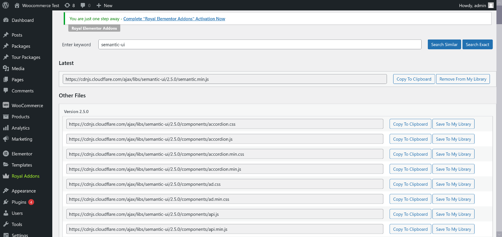This screenshot has height=237, width=502.
Task: Open Howdy, admin account menu
Action: click(x=477, y=5)
